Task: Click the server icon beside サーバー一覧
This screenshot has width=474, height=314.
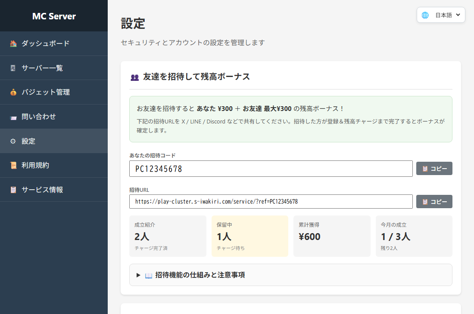Action: point(13,68)
